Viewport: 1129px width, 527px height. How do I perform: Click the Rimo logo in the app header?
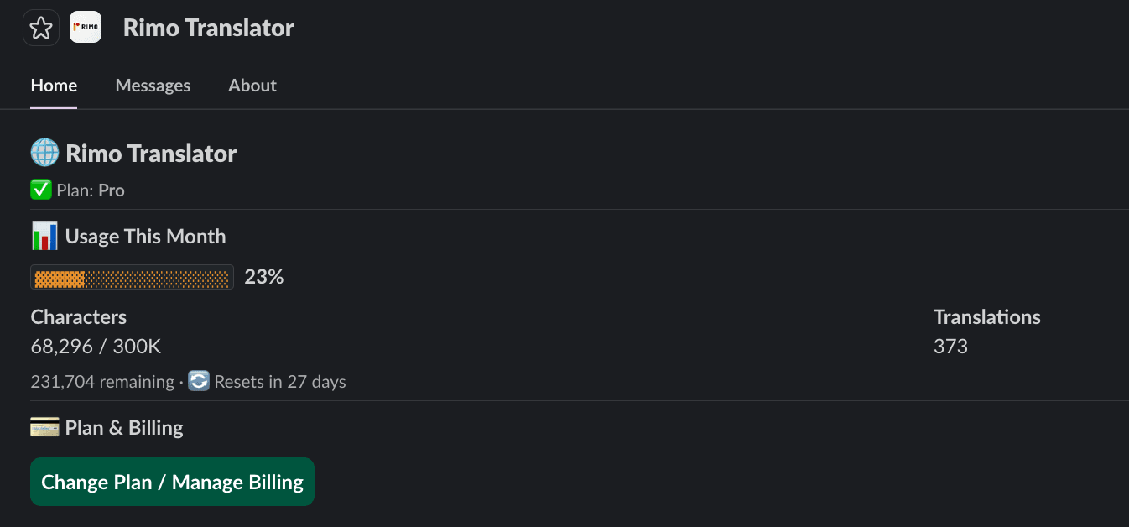[x=85, y=27]
